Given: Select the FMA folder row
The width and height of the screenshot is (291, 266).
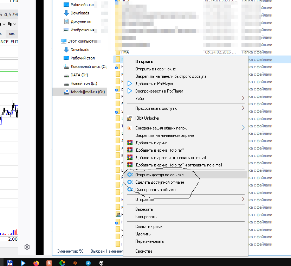Looking at the screenshot, I should tap(202, 52).
